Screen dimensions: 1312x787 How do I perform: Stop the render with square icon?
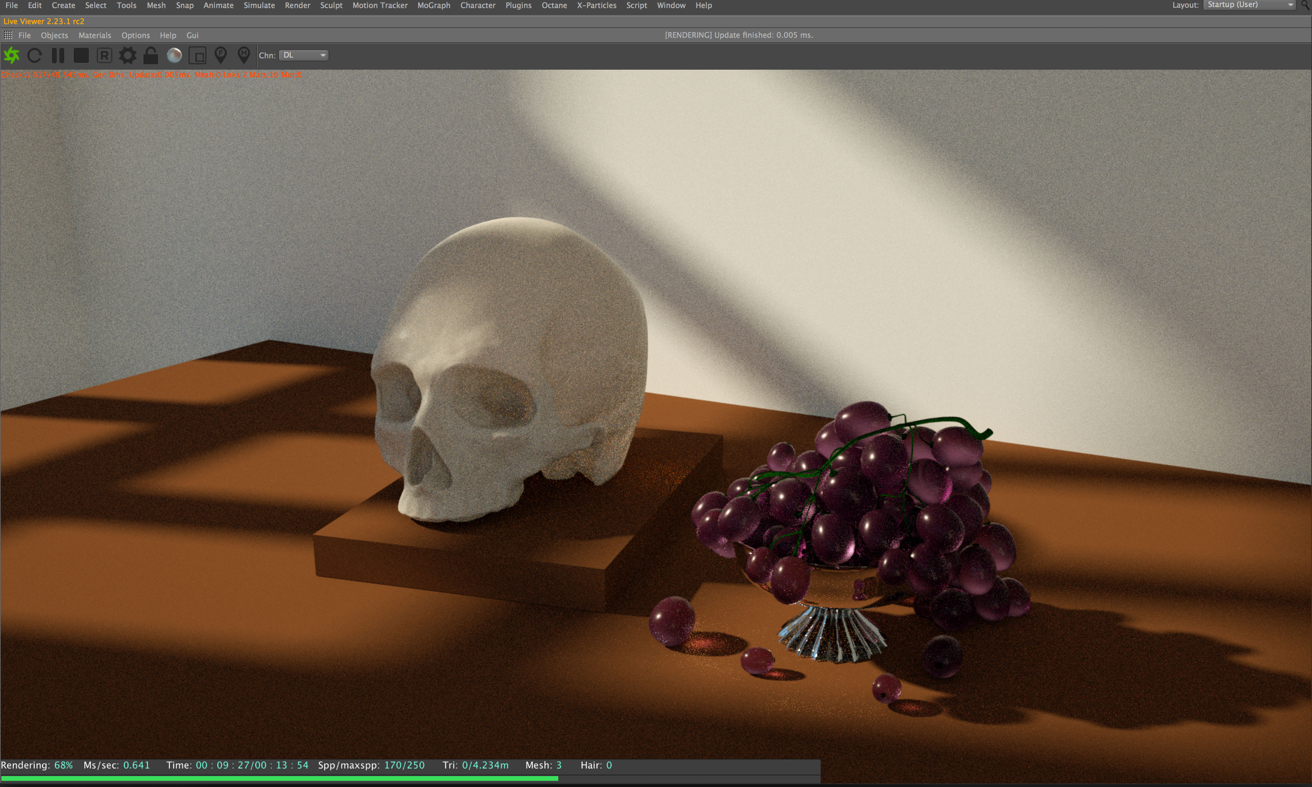tap(81, 55)
